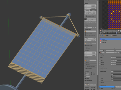
Task: Open the Object properties tab icon
Action: click(x=110, y=33)
